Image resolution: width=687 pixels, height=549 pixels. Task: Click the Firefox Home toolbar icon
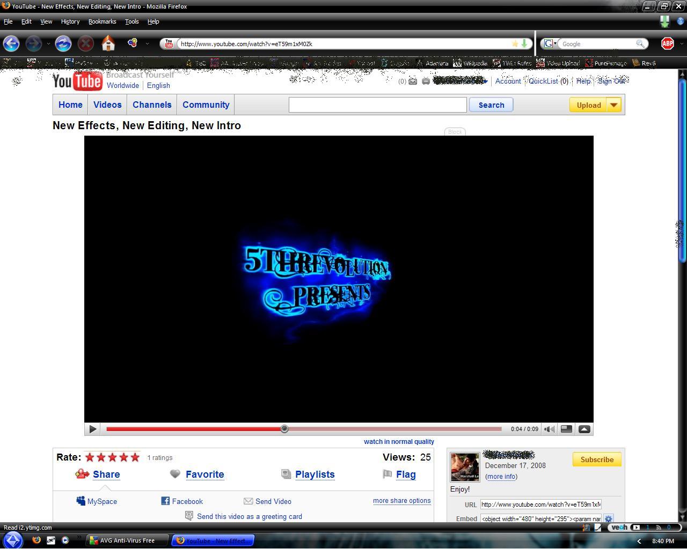coord(108,43)
